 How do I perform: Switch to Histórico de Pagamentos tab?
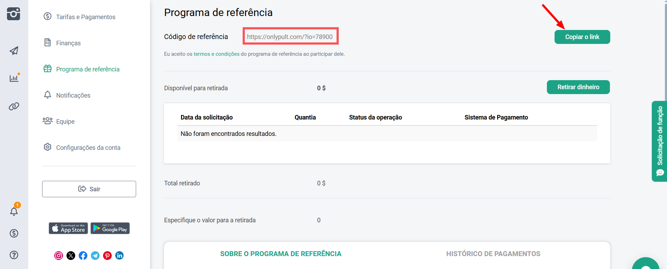[x=493, y=254]
